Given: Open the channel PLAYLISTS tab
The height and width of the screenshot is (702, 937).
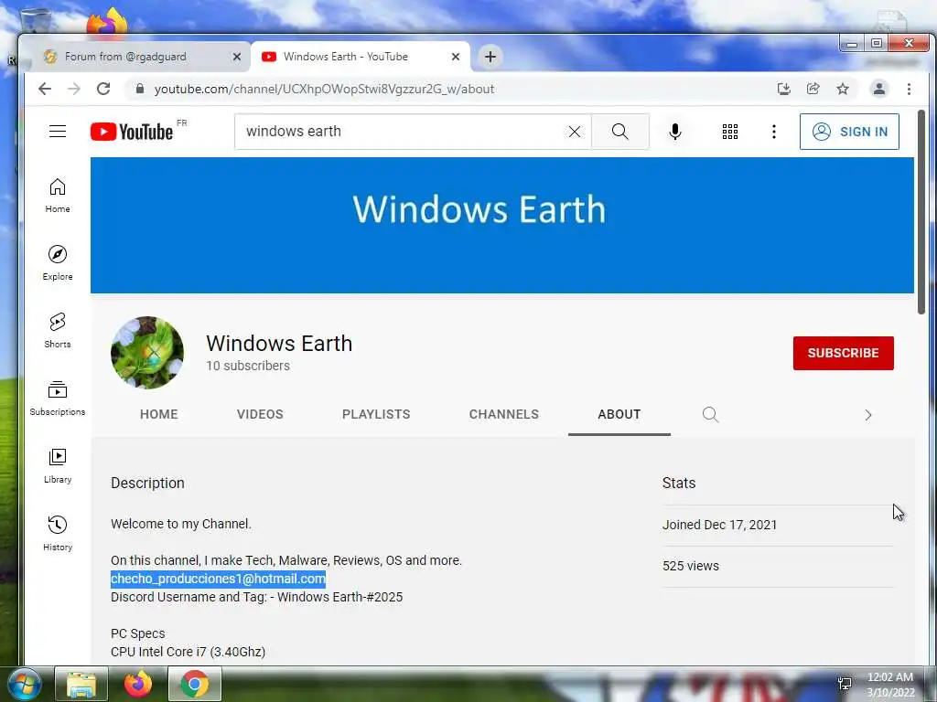Looking at the screenshot, I should coord(376,414).
